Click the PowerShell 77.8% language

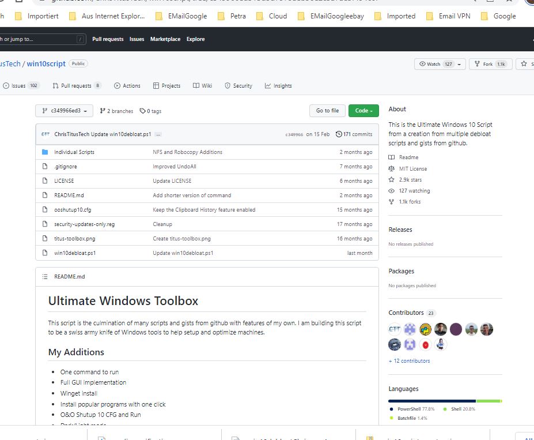tap(412, 409)
